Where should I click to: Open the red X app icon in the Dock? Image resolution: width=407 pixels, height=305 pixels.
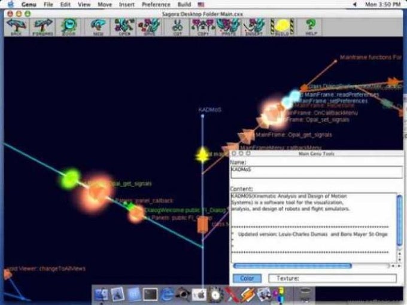[x=232, y=294]
